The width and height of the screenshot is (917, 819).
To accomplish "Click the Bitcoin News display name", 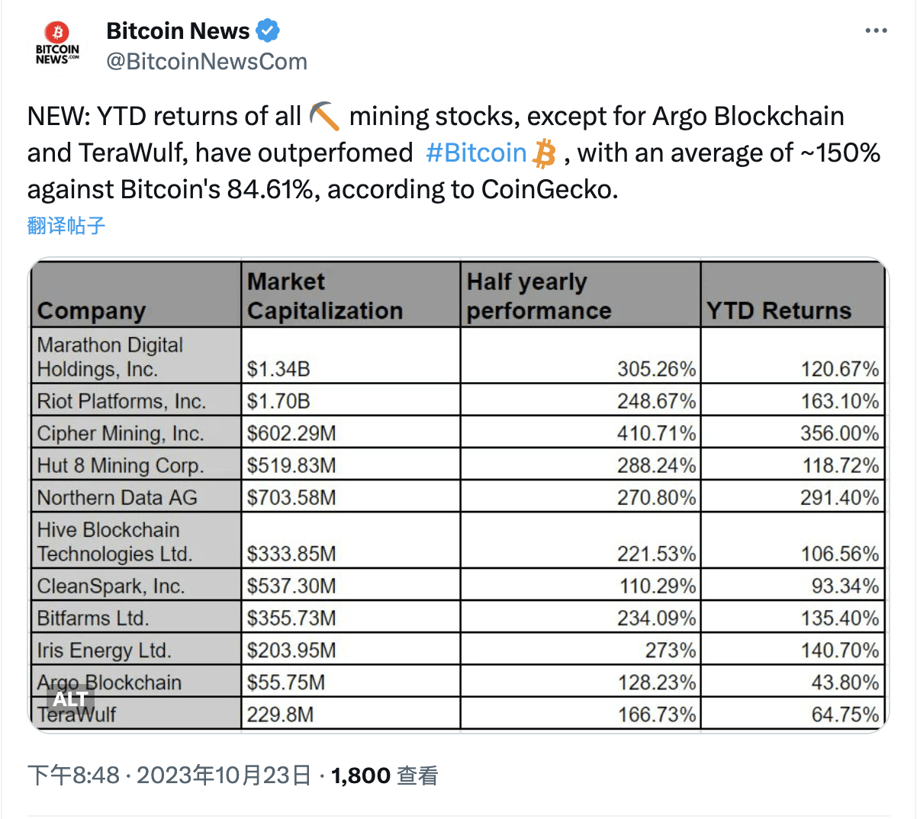I will click(177, 30).
